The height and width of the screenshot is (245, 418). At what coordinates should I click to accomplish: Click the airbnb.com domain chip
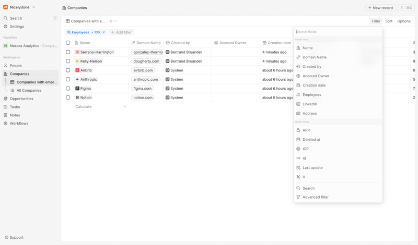[143, 70]
